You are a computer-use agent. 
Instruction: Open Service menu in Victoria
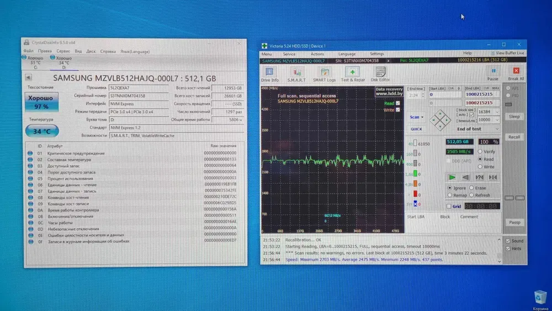coord(289,54)
